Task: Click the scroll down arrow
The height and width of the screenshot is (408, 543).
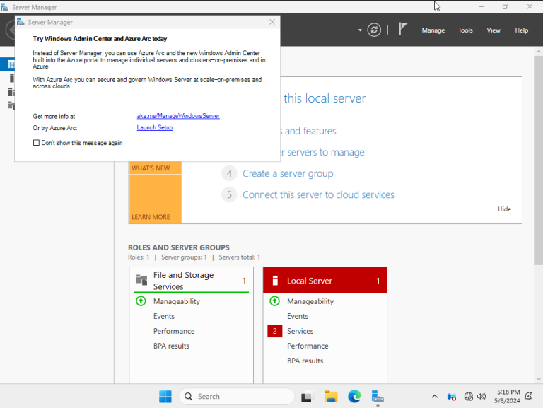Action: tap(539, 379)
